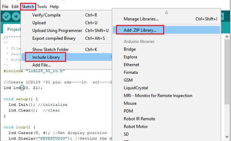231x141 pixels.
Task: Include the Ethernet library
Action: (166, 65)
